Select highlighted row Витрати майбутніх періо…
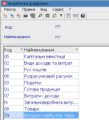109x120 pixels. point(41,116)
